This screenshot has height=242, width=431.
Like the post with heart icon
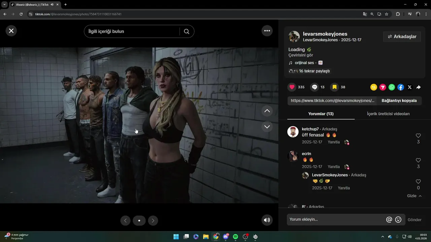tap(292, 87)
